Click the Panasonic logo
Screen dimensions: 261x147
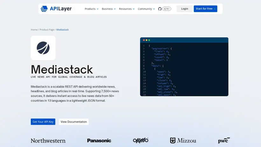99,141
